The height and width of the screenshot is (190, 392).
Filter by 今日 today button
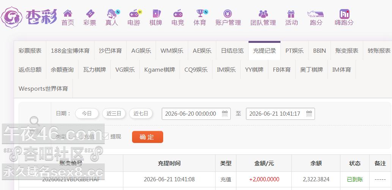point(87,113)
